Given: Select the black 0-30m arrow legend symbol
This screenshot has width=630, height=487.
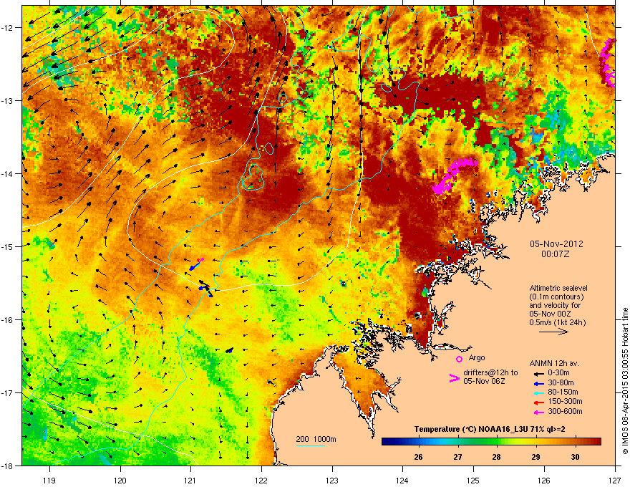Looking at the screenshot, I should [x=539, y=374].
